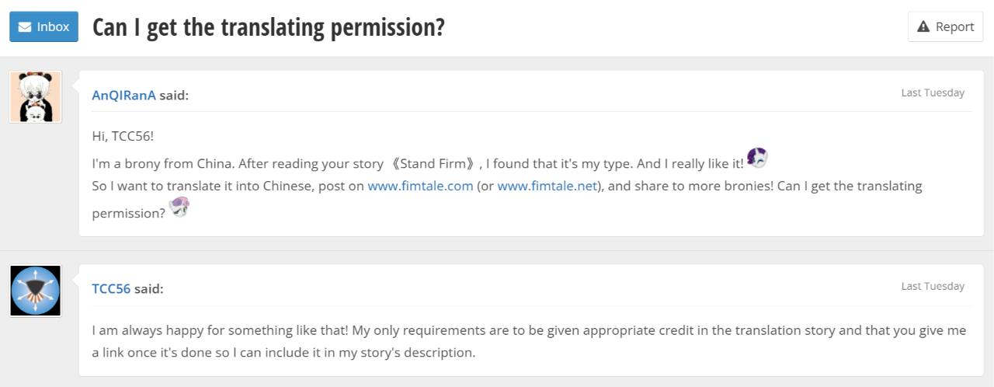
Task: Click the Rarity emoticon after 'really like it!'
Action: (757, 158)
